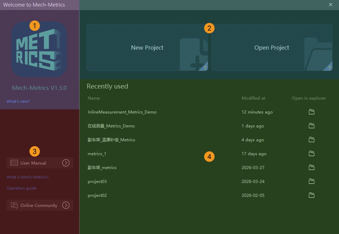
Task: Reveal 副车架_metrics project folder in explorer
Action: point(312,167)
